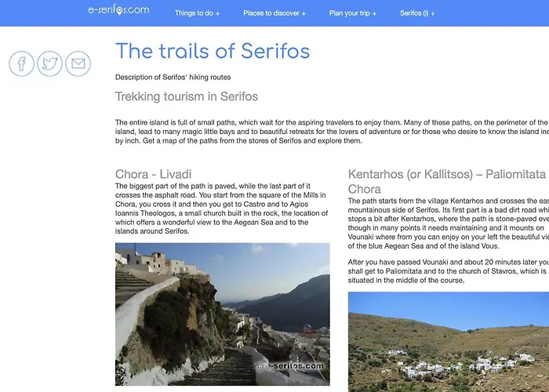
Task: Click the e-serifos.com site logo
Action: click(x=118, y=10)
